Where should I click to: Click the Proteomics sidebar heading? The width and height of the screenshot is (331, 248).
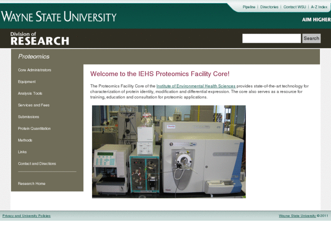(34, 56)
